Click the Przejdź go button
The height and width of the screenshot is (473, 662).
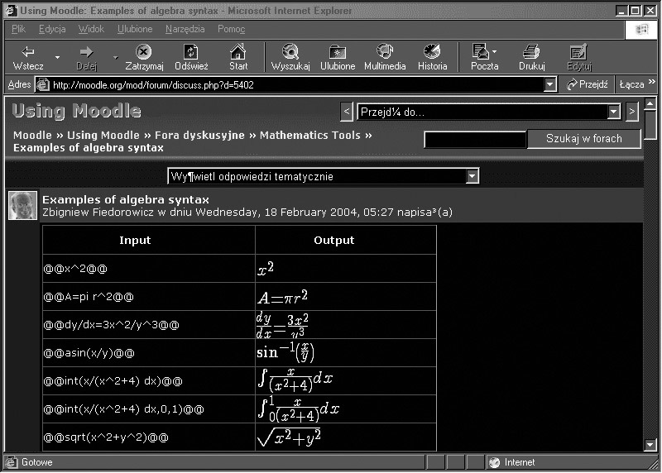point(587,84)
